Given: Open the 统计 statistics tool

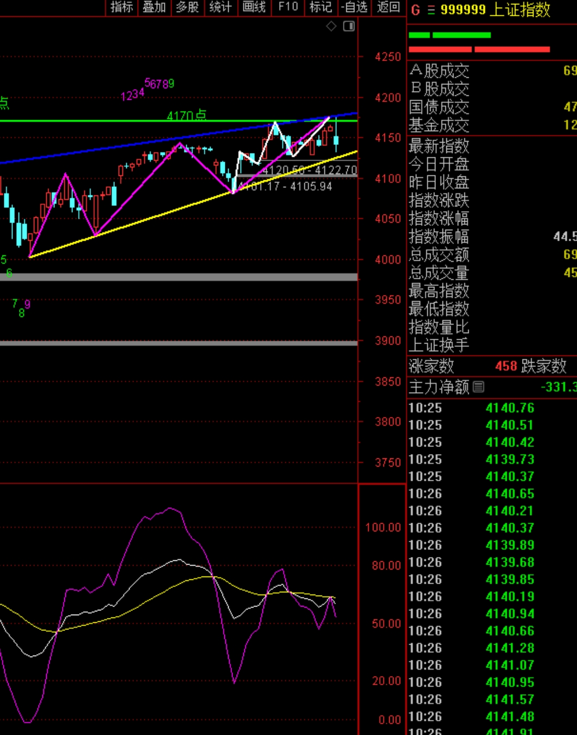Looking at the screenshot, I should (220, 7).
